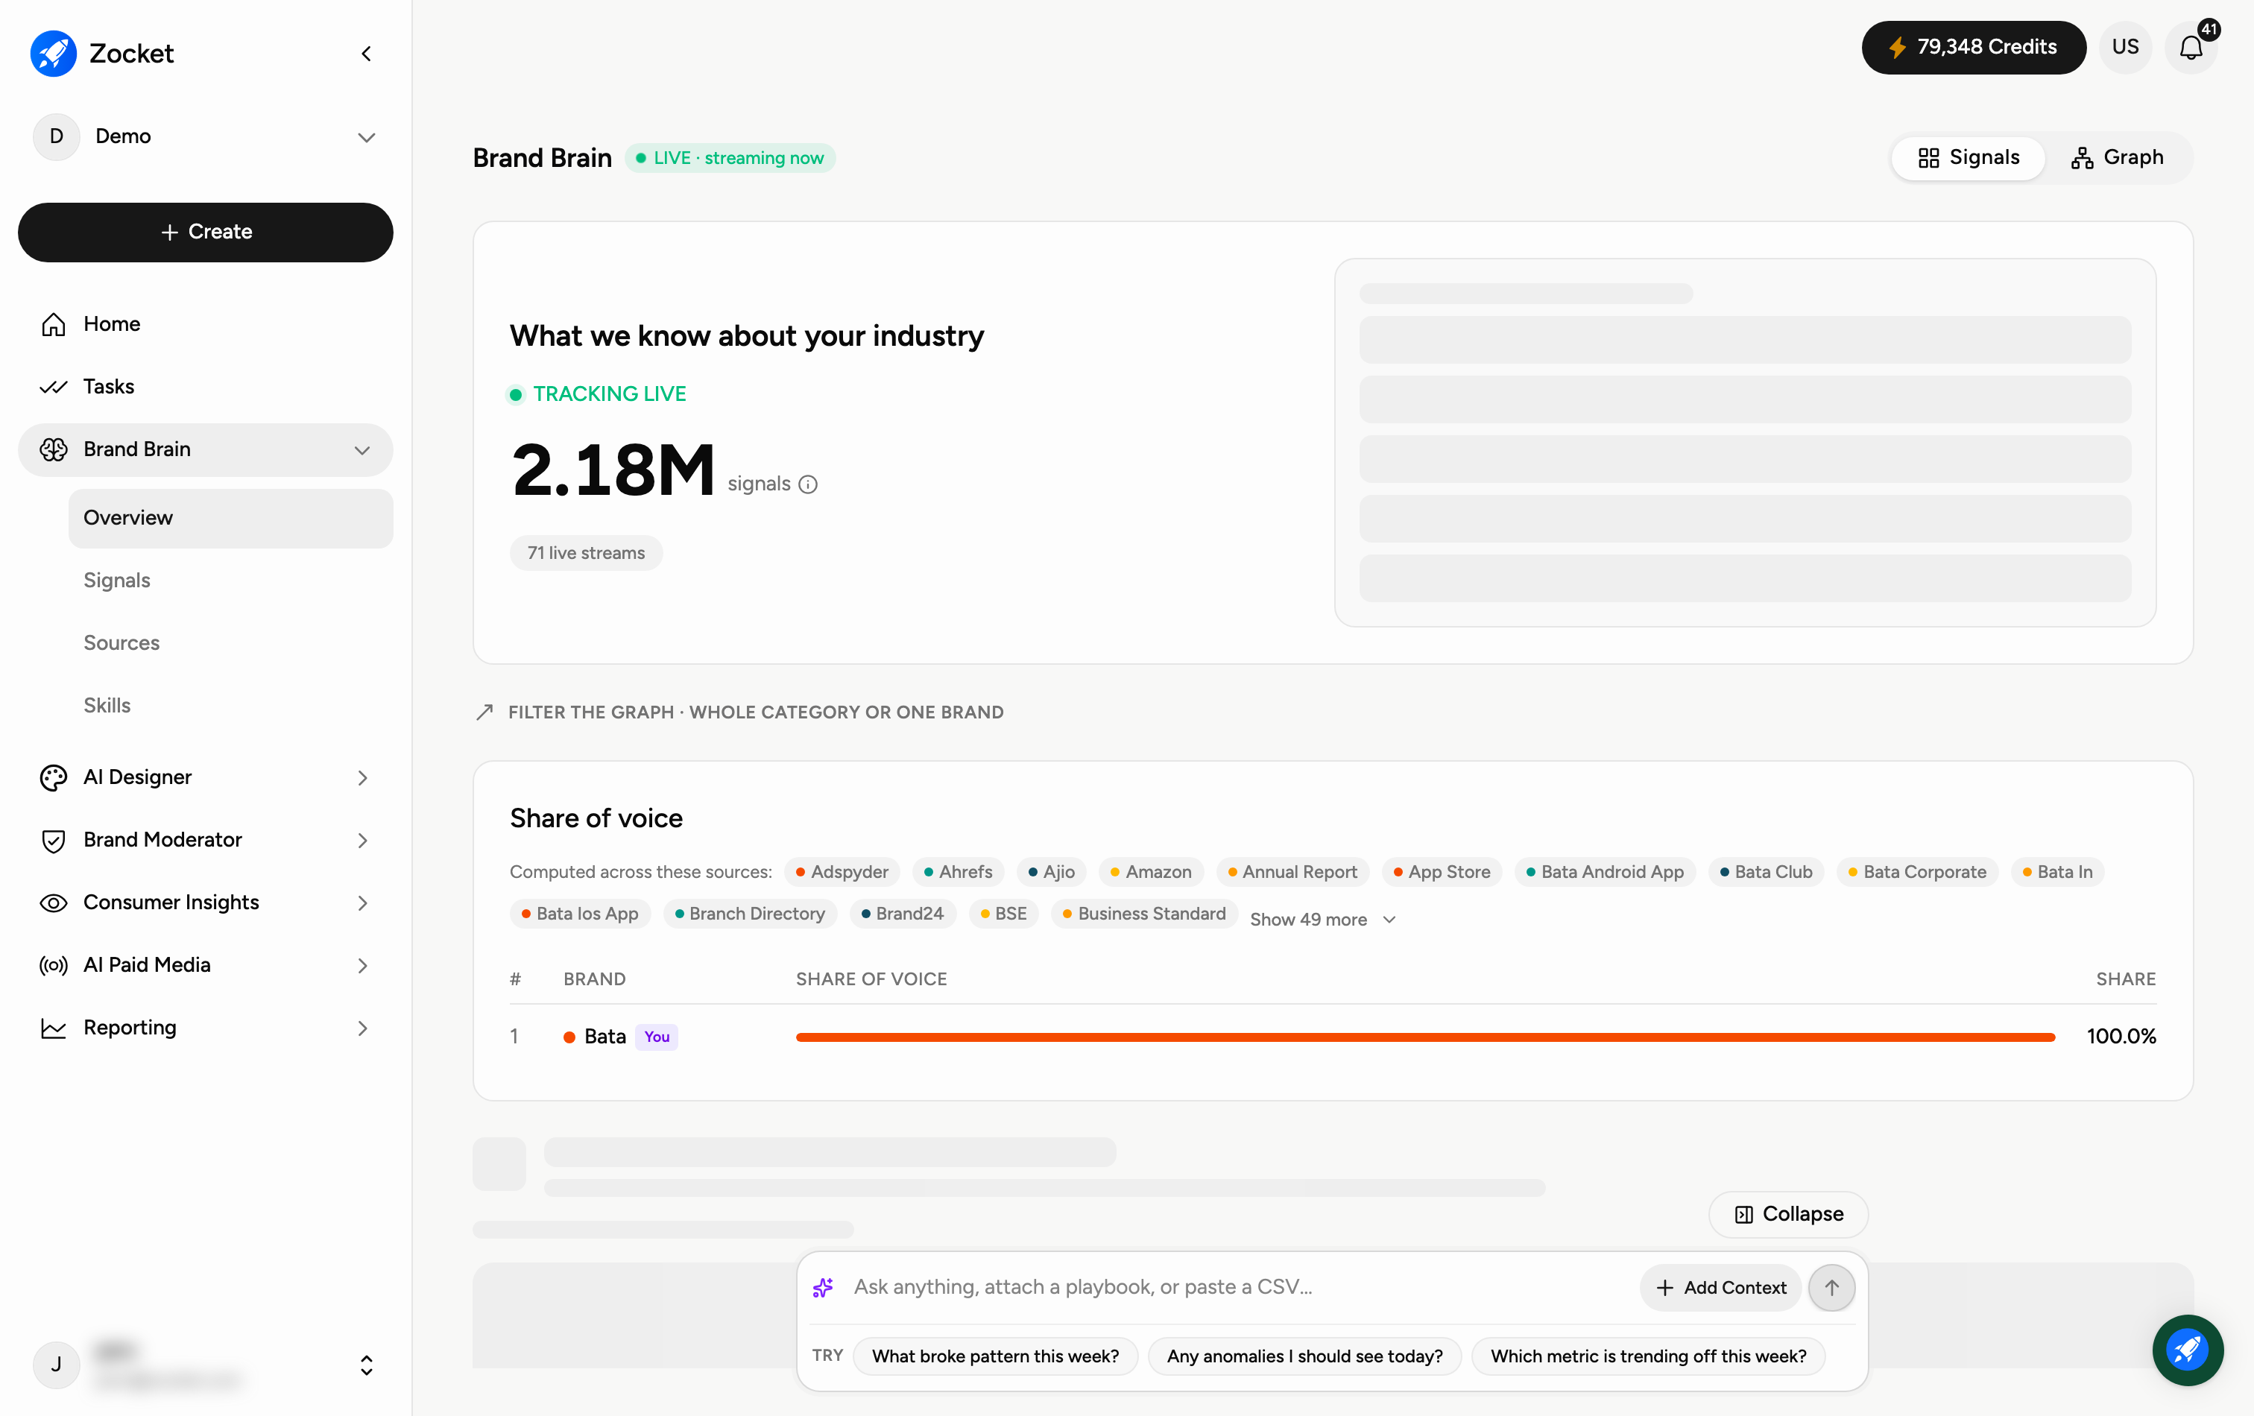
Task: Open the Overview page
Action: [230, 519]
